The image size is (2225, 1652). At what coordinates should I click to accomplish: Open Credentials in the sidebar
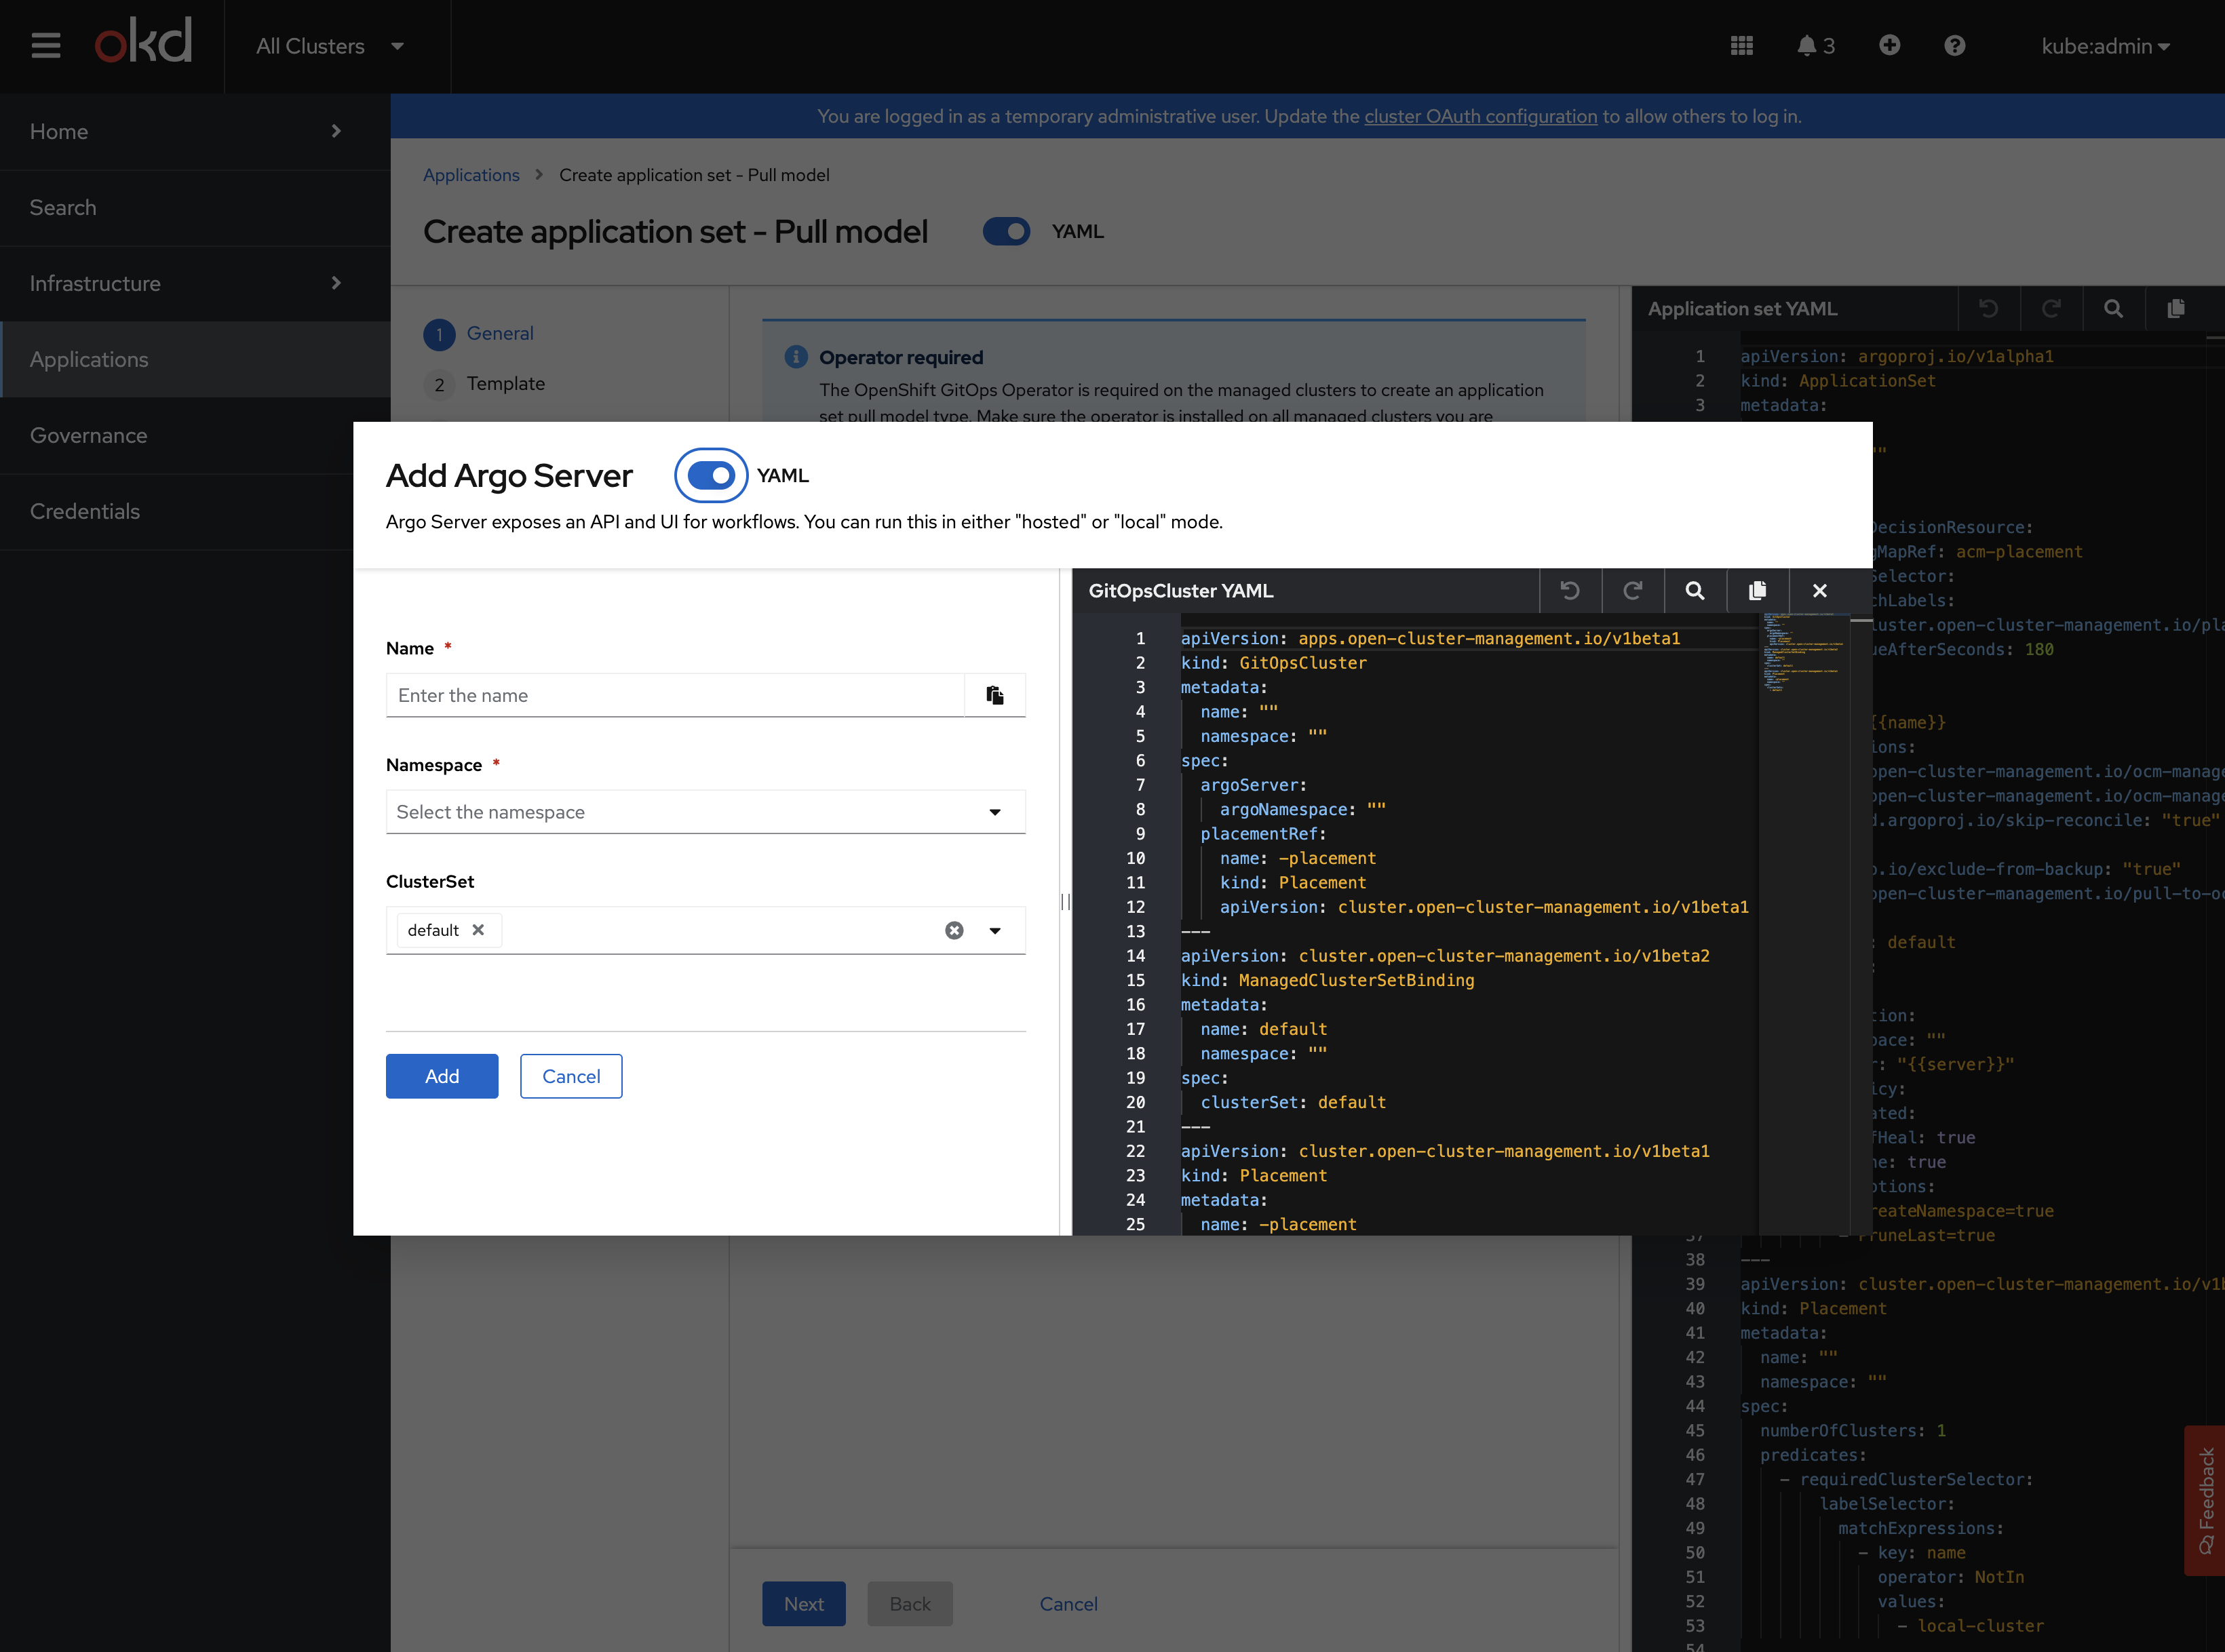(85, 511)
